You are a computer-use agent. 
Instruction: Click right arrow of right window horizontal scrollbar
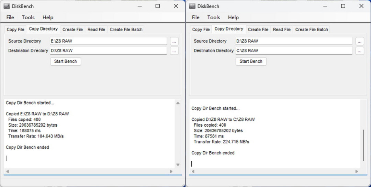click(357, 172)
